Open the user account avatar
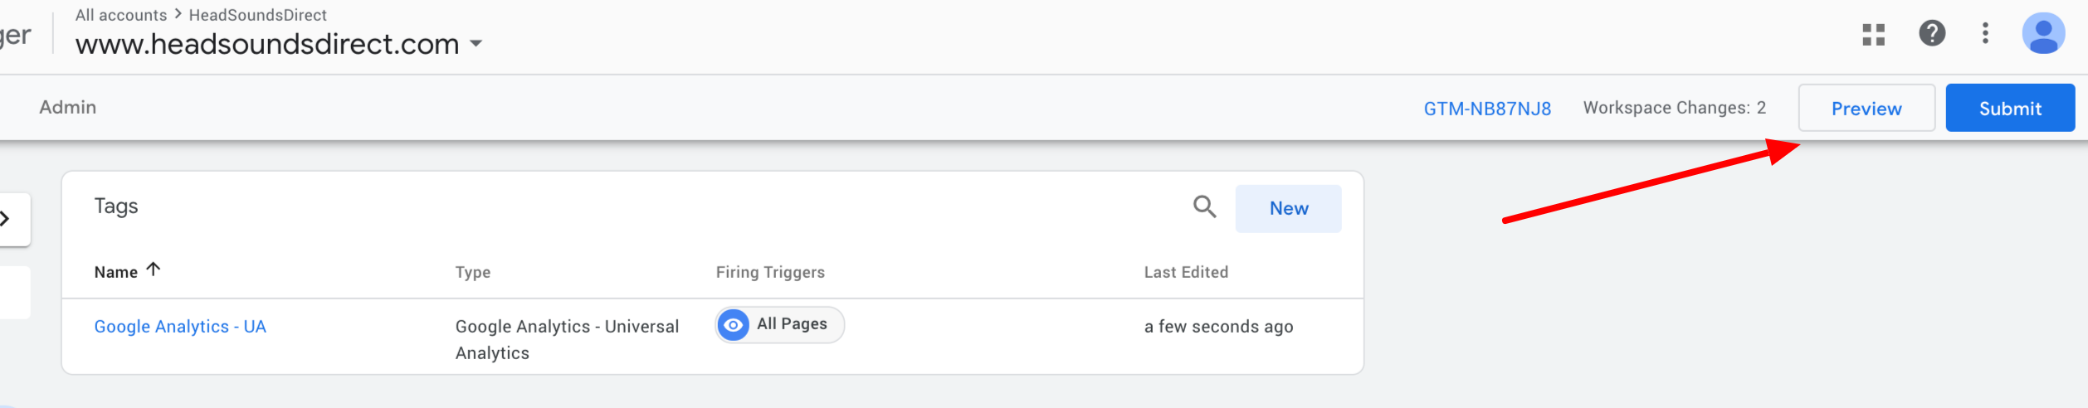The height and width of the screenshot is (408, 2088). (2043, 33)
